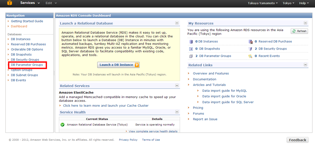The image size is (315, 145).
Task: Click the DB Instances cylinder icon in My Resources
Action: click(x=191, y=42)
